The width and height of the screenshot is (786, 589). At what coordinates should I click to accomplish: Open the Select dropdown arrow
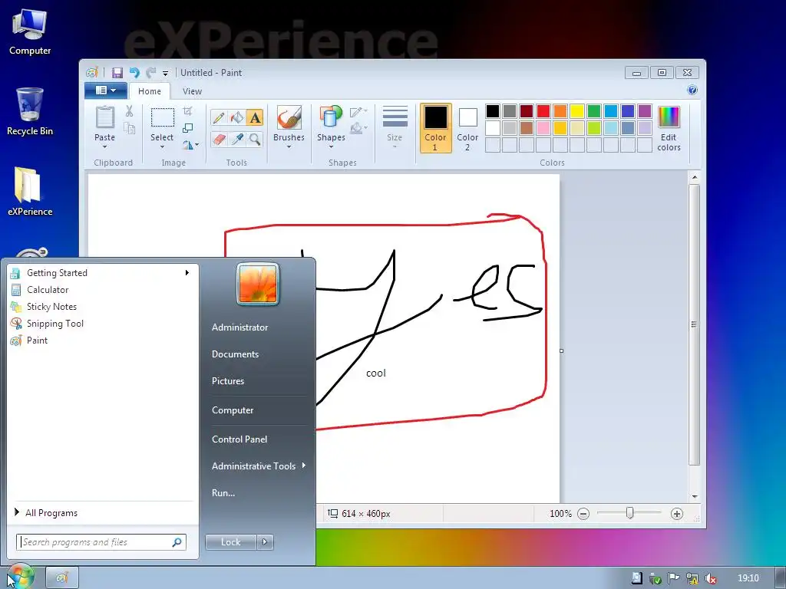(162, 147)
